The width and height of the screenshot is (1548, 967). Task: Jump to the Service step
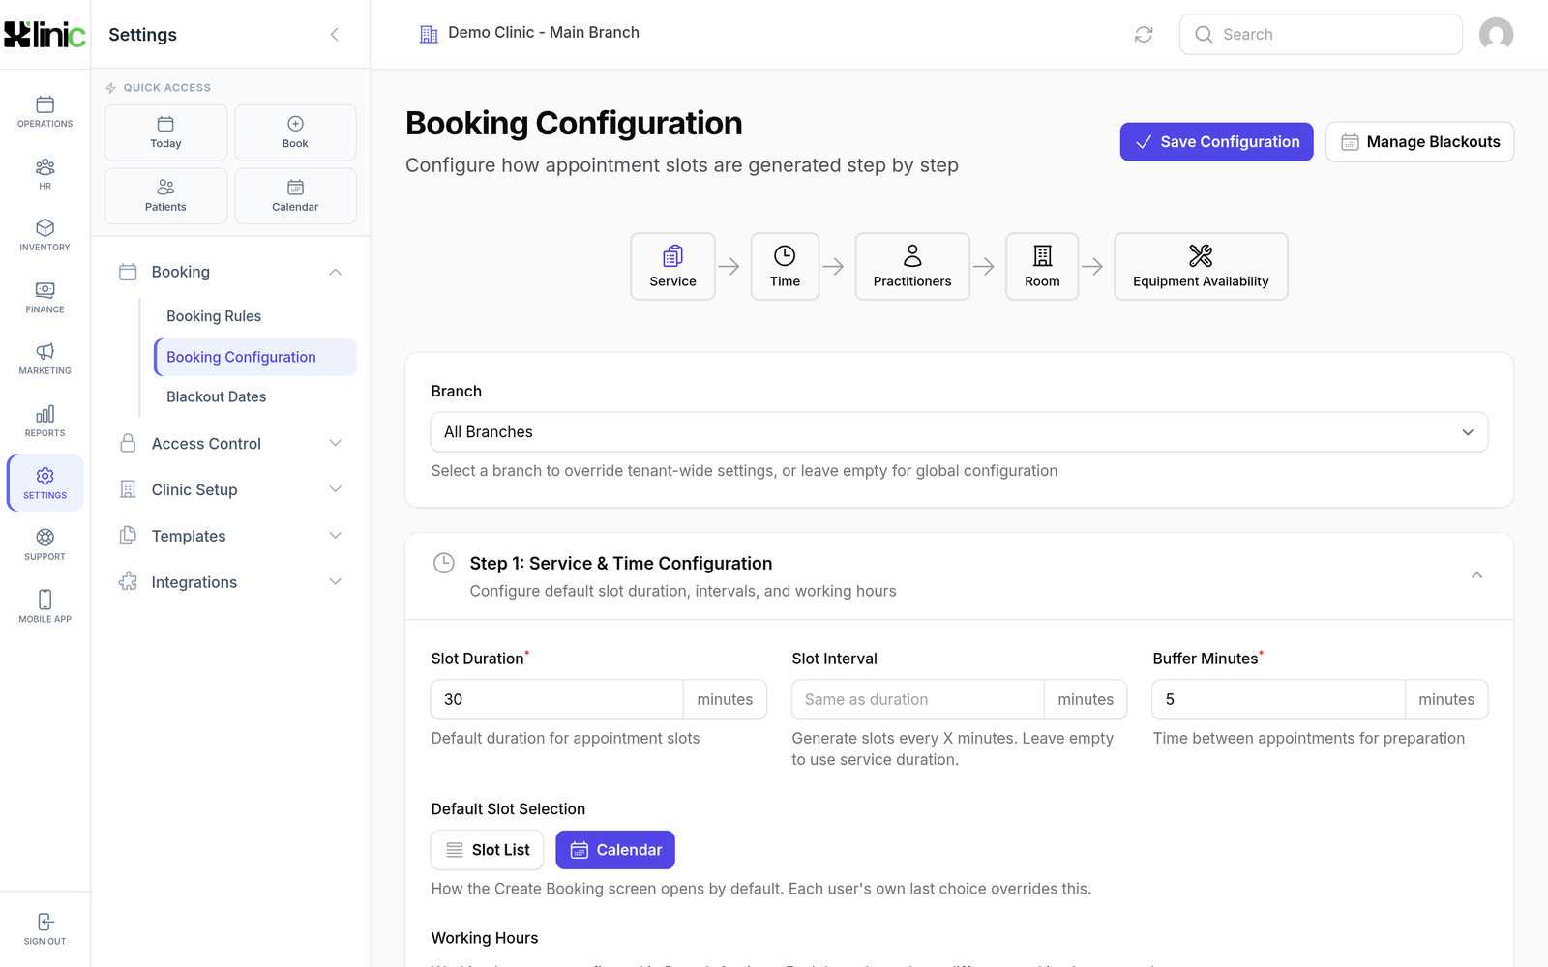click(x=672, y=266)
